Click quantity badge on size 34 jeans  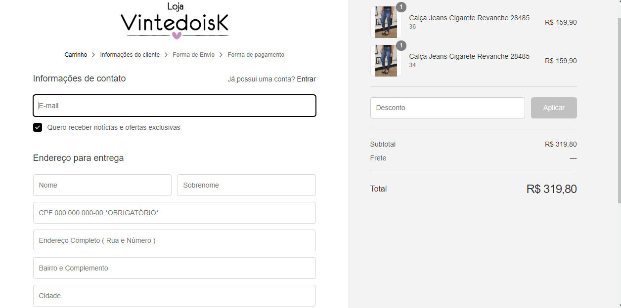tap(401, 45)
